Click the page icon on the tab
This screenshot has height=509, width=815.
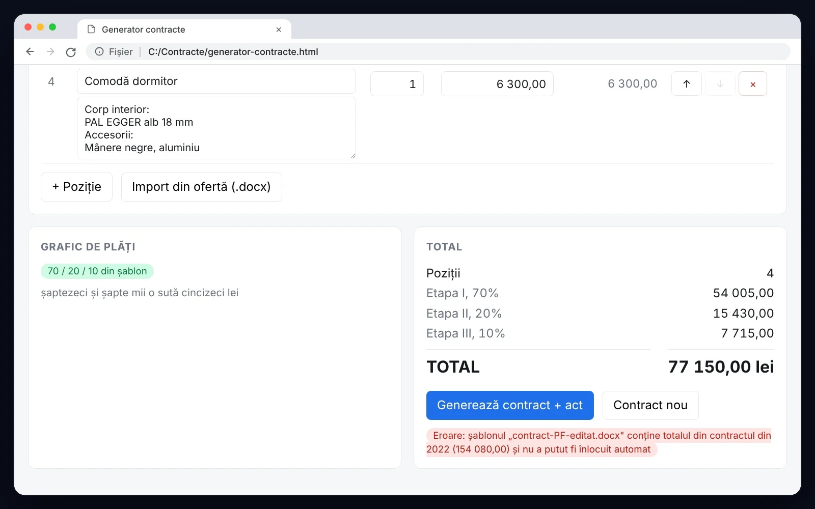[x=91, y=29]
